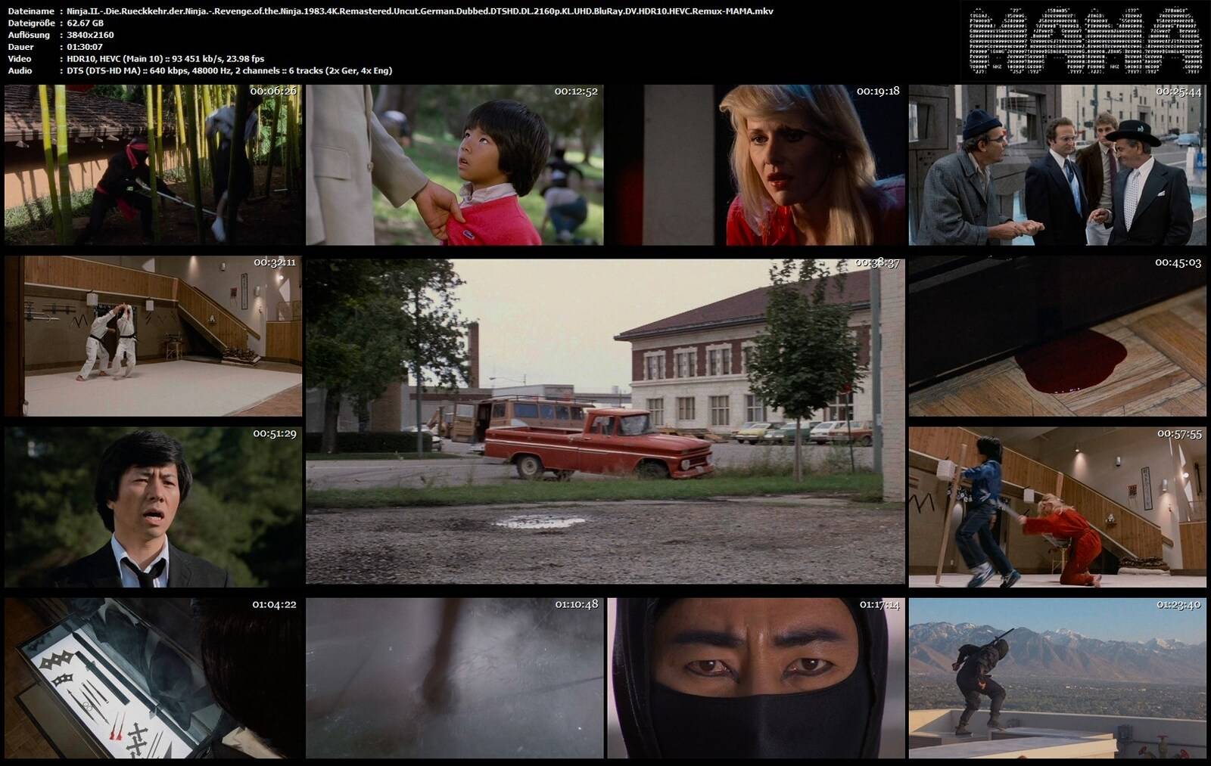Select the Ninja.II .mkv filename text
1211x766 pixels.
tap(420, 11)
